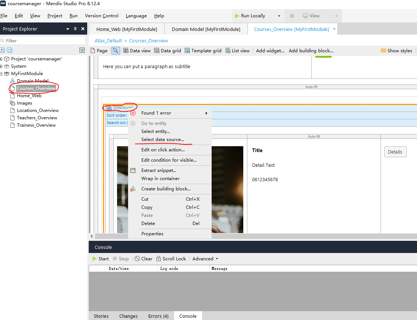Choose Extract snippet... in context menu
Image resolution: width=417 pixels, height=320 pixels.
coord(170,170)
